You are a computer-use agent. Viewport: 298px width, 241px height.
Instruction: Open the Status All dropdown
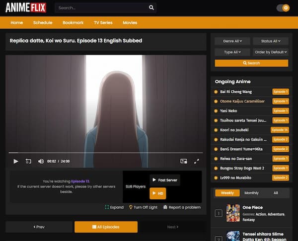[271, 41]
